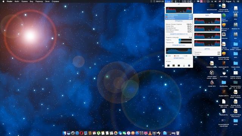Open Finder from the Dock
Image resolution: width=242 pixels, height=136 pixels.
click(x=64, y=133)
